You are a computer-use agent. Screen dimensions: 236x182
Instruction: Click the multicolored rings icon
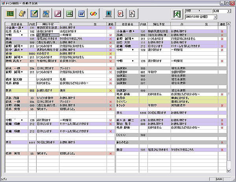(93, 14)
